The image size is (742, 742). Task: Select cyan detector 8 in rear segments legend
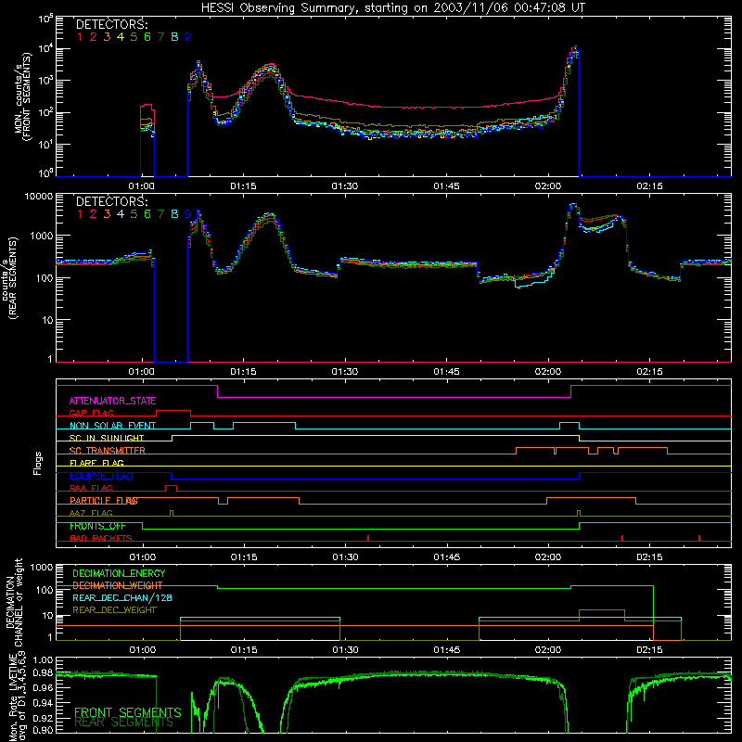pos(174,214)
